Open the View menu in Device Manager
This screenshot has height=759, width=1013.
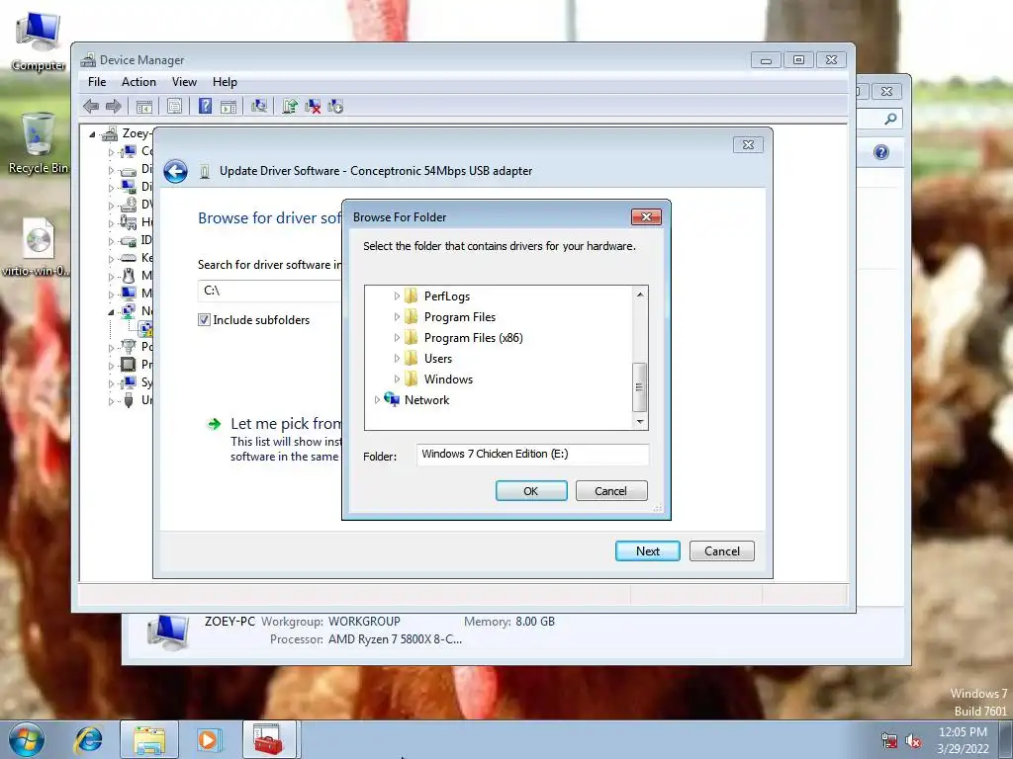pyautogui.click(x=184, y=82)
